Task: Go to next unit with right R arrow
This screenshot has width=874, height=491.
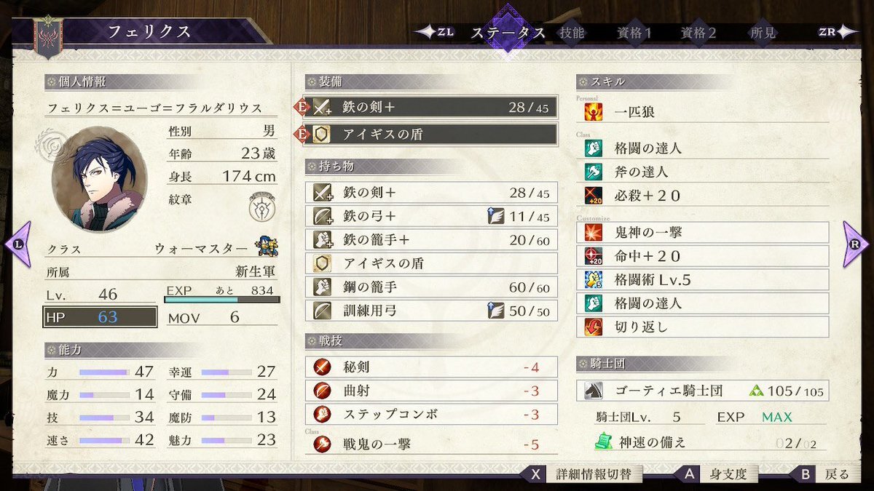Action: tap(857, 244)
